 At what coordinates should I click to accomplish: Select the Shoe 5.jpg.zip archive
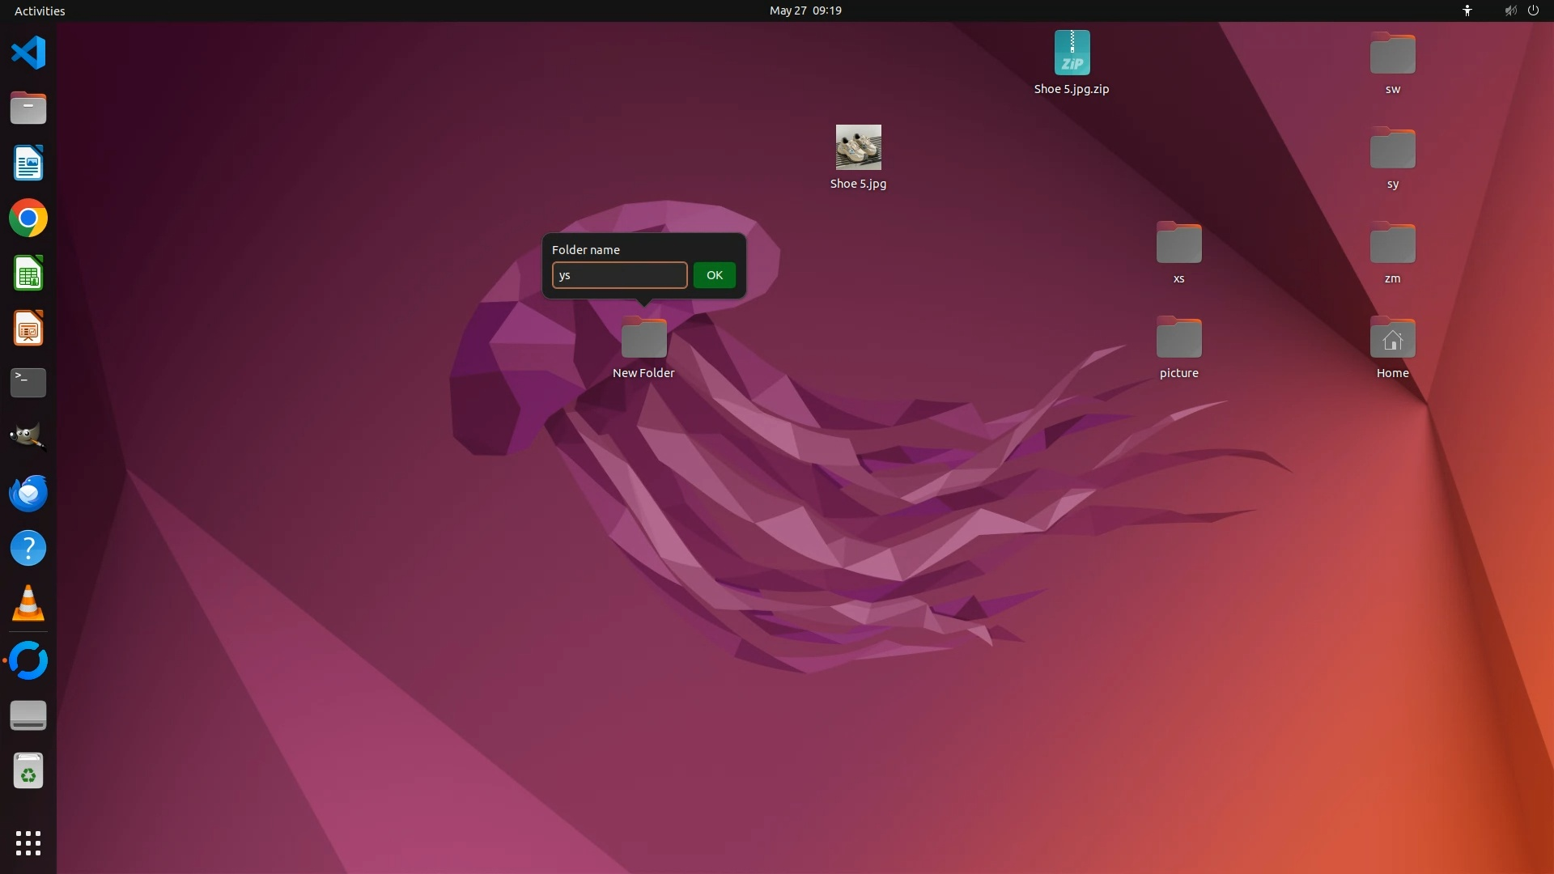(x=1072, y=53)
